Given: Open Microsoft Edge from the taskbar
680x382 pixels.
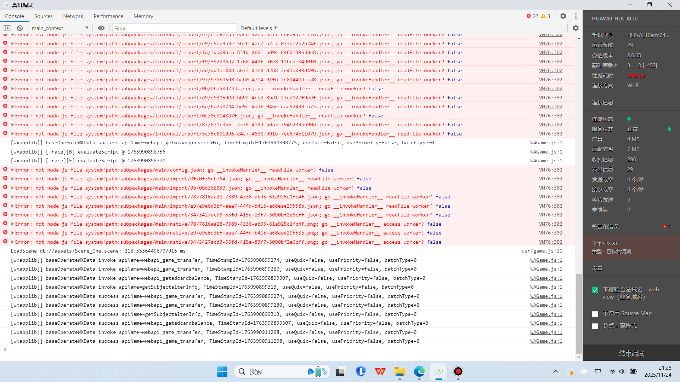Looking at the screenshot, I should click(x=419, y=371).
